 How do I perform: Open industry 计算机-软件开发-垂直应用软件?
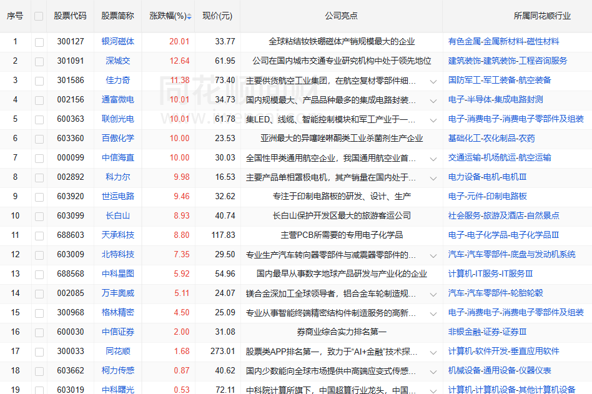point(503,351)
